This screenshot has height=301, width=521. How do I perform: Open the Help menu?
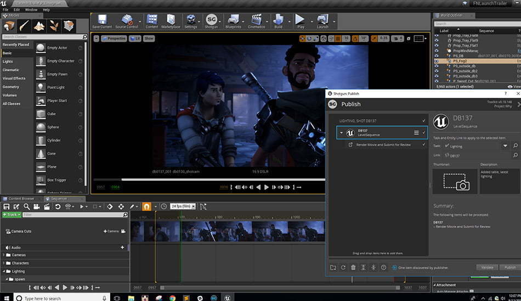click(x=46, y=10)
